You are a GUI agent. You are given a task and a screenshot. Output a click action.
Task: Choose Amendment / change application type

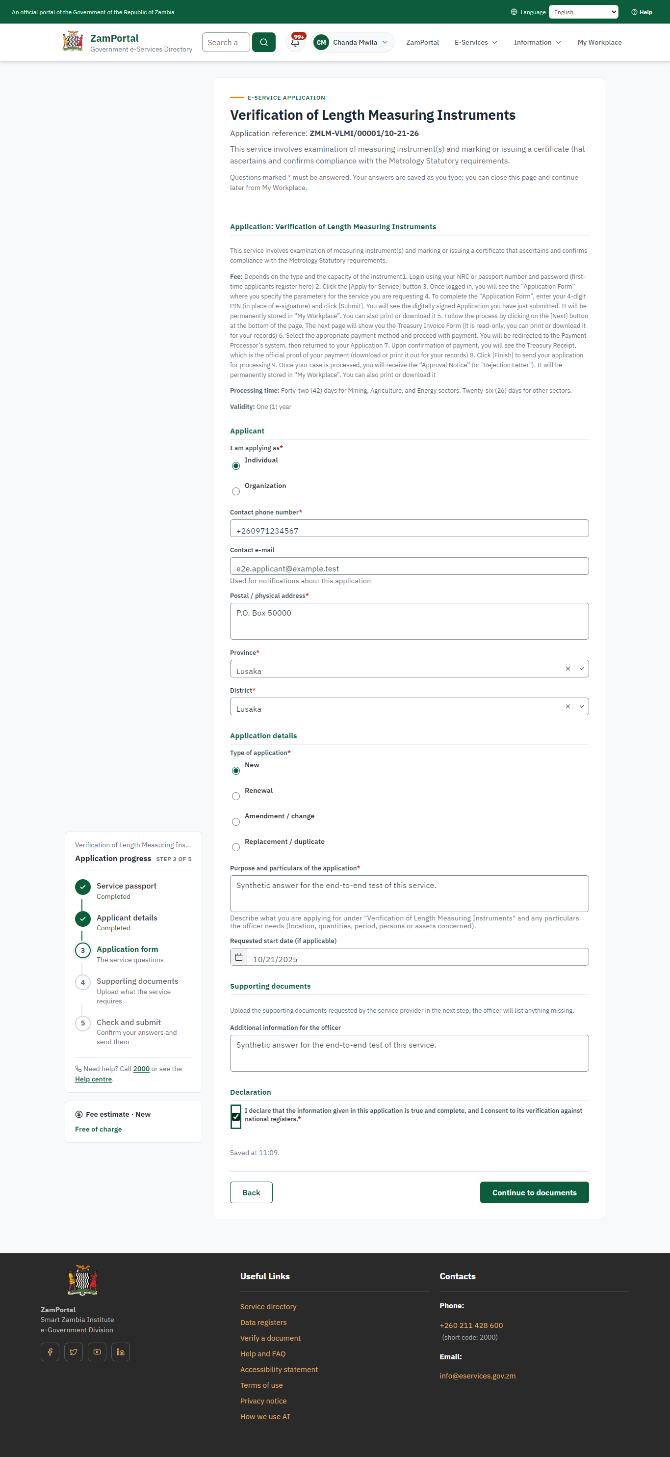(236, 822)
